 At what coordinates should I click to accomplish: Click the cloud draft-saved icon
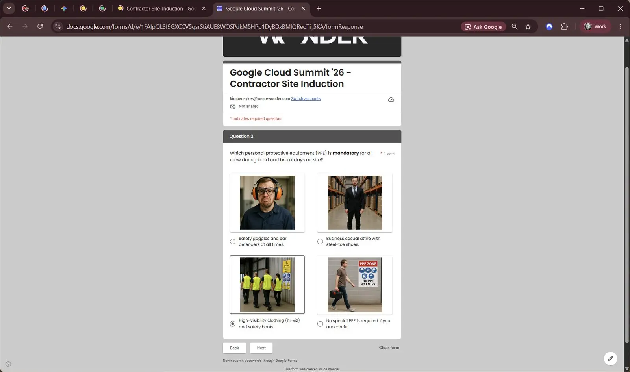[391, 100]
